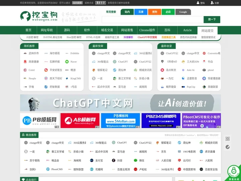Click the 挖宝狗 site logo
Image resolution: width=241 pixels, height=181 pixels.
coord(39,16)
